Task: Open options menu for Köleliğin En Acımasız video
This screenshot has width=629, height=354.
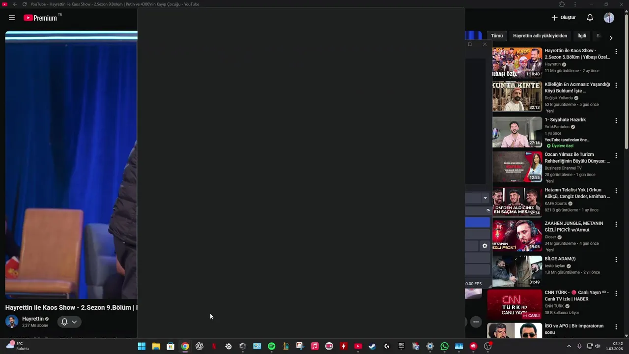Action: point(616,86)
